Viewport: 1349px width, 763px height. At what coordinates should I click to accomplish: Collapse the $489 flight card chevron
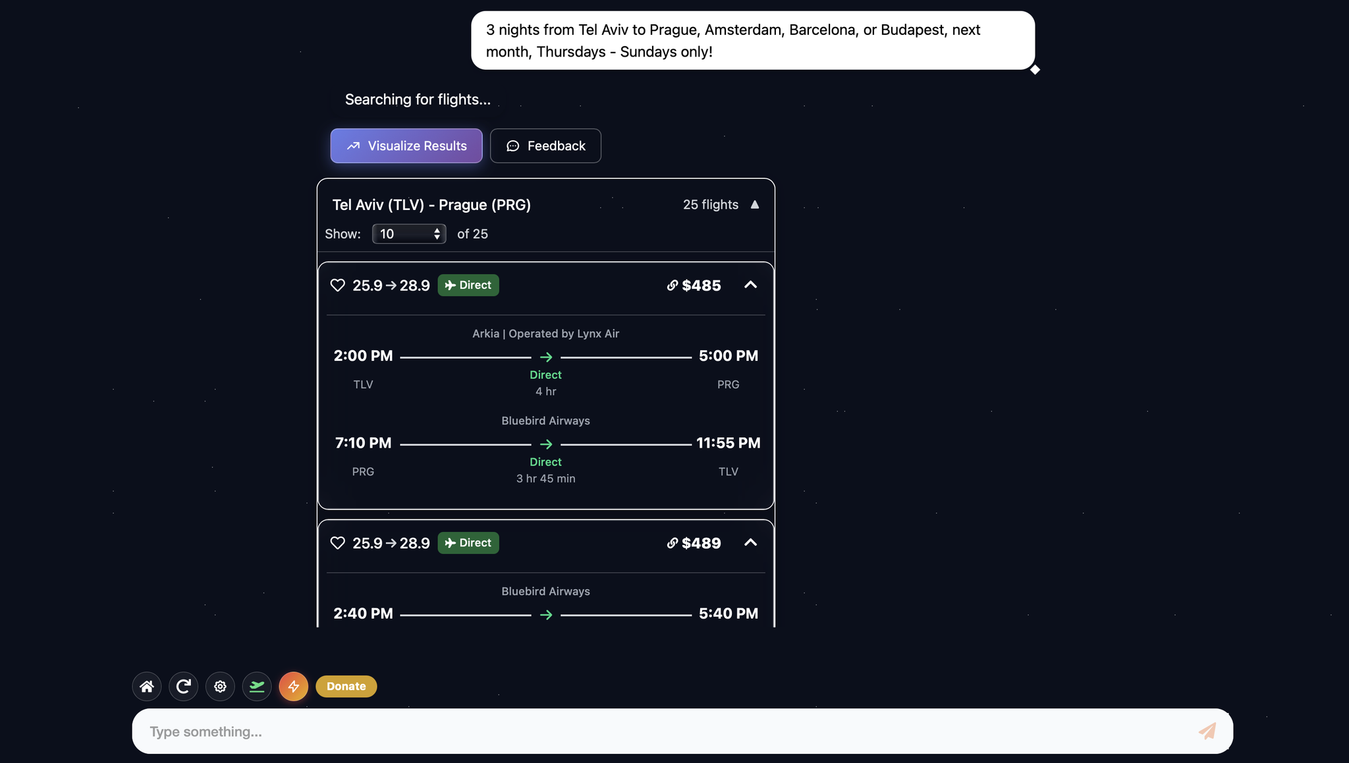[x=750, y=543]
